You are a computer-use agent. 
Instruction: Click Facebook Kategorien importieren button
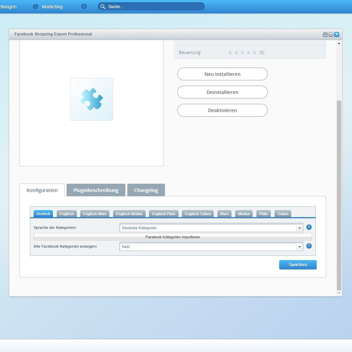(x=172, y=237)
